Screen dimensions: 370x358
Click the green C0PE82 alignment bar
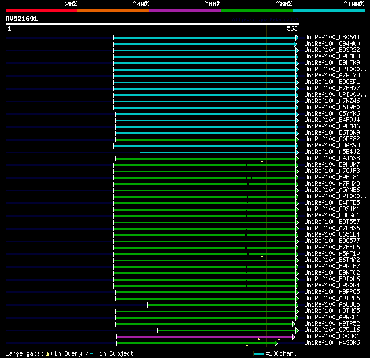[206, 140]
